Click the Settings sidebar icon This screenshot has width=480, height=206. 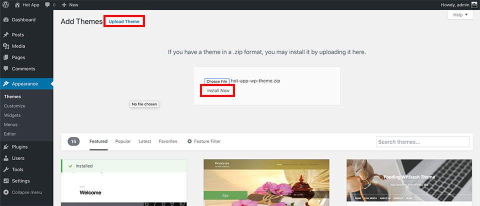[x=6, y=181]
